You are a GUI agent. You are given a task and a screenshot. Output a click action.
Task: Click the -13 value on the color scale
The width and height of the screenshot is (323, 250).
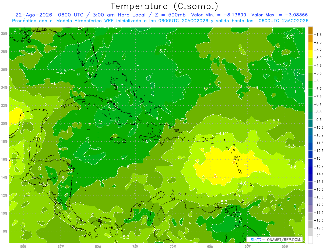click(317, 158)
